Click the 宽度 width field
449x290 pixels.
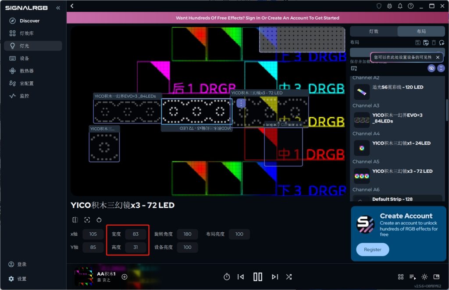click(135, 234)
